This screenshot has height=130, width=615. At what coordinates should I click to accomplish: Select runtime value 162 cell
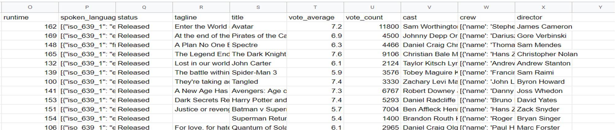click(x=30, y=27)
